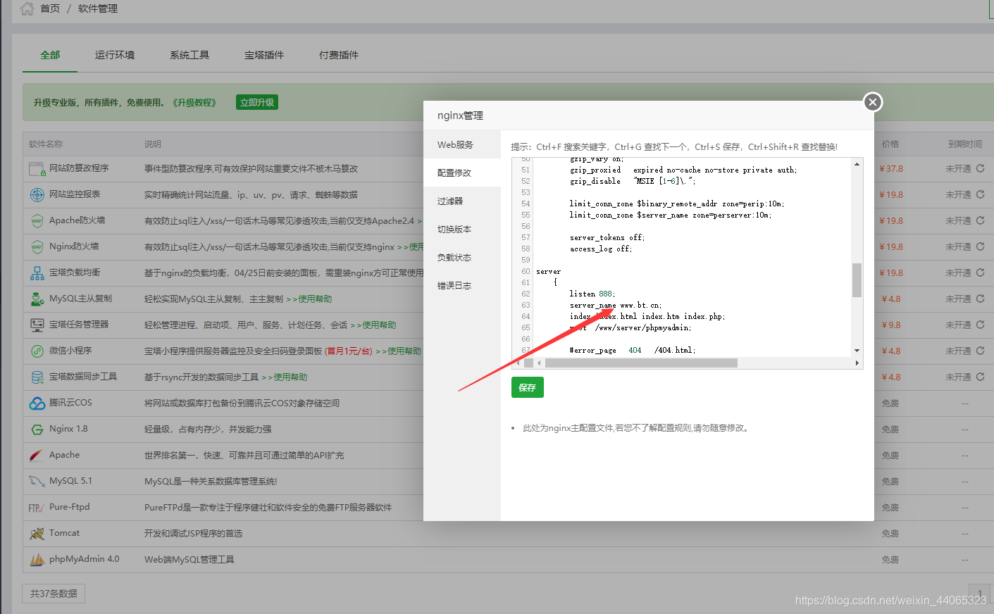Refresh Apache防火墙 expiry status icon
The width and height of the screenshot is (994, 614).
980,220
